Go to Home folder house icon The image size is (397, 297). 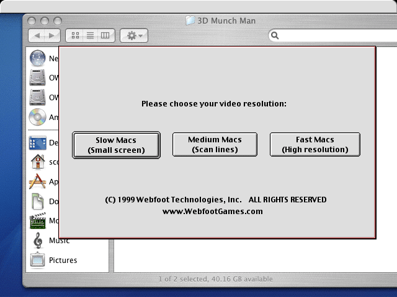pos(38,162)
